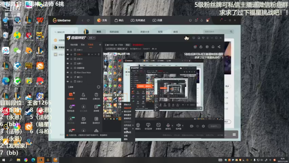Open the WeGame 主页 tab
Image resolution: width=289 pixels, height=163 pixels.
[102, 20]
